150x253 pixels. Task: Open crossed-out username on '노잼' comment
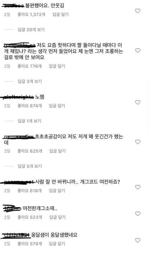coord(18,97)
